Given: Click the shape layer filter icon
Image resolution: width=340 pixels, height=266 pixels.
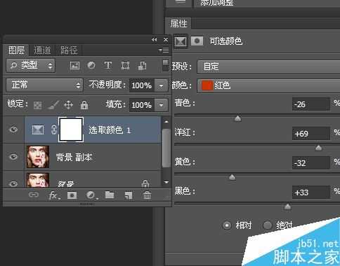Looking at the screenshot, I should (125, 66).
